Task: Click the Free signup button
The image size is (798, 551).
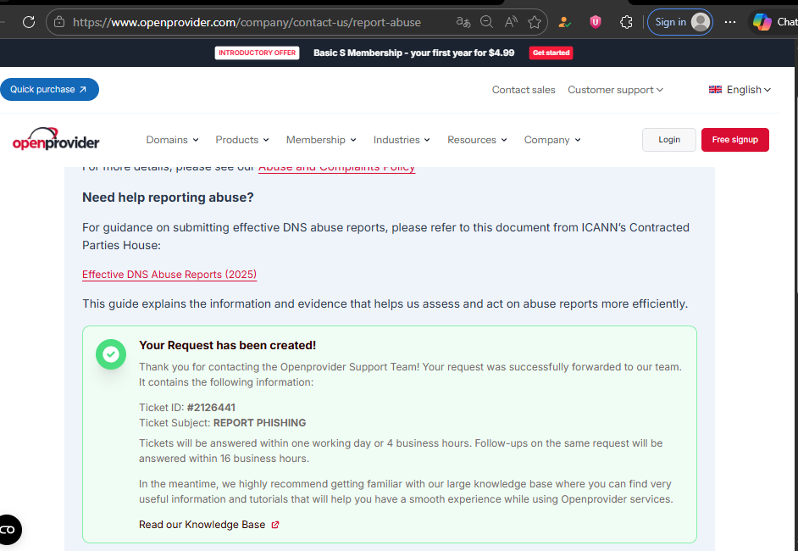Action: pyautogui.click(x=735, y=140)
